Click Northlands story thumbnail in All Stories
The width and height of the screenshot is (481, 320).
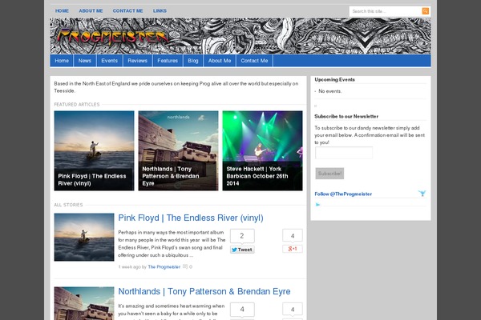point(84,303)
